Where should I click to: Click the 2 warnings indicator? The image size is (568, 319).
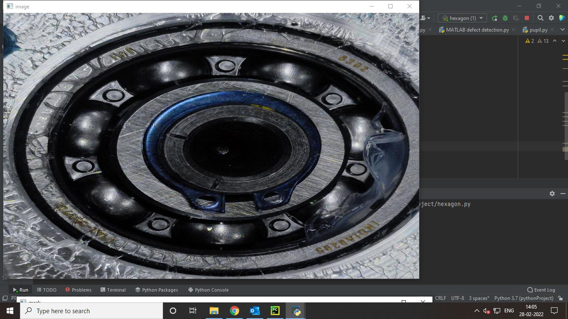click(530, 41)
